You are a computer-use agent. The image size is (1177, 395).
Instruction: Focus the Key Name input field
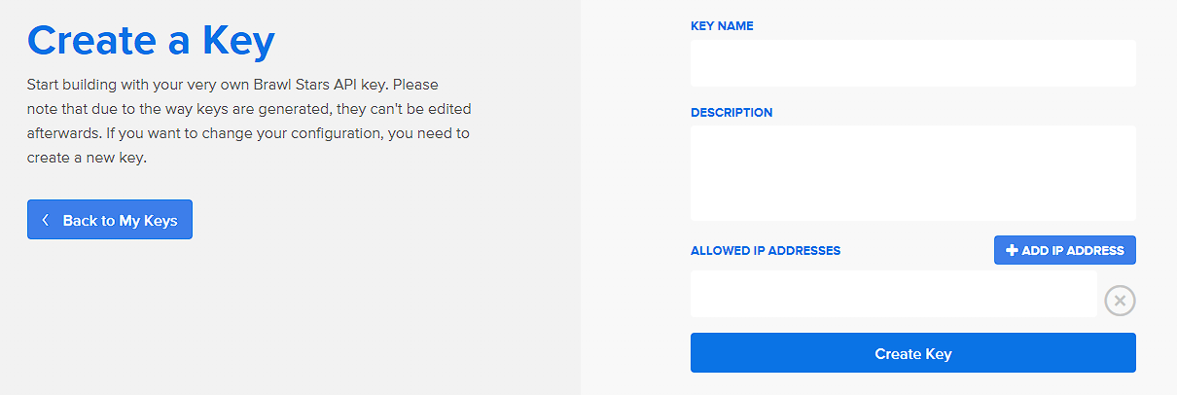point(912,63)
